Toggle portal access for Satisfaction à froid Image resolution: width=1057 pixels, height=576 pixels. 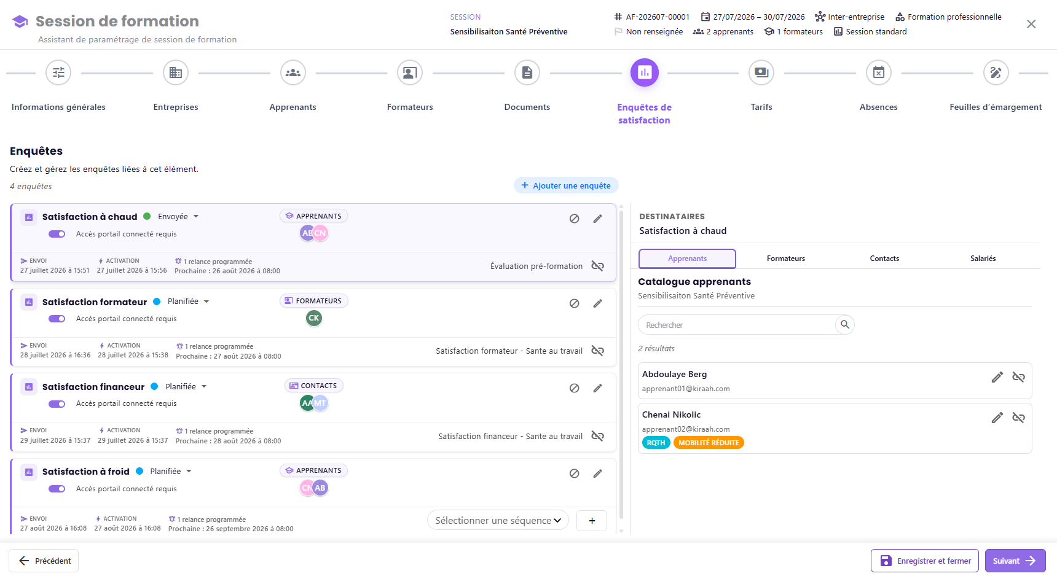coord(57,489)
